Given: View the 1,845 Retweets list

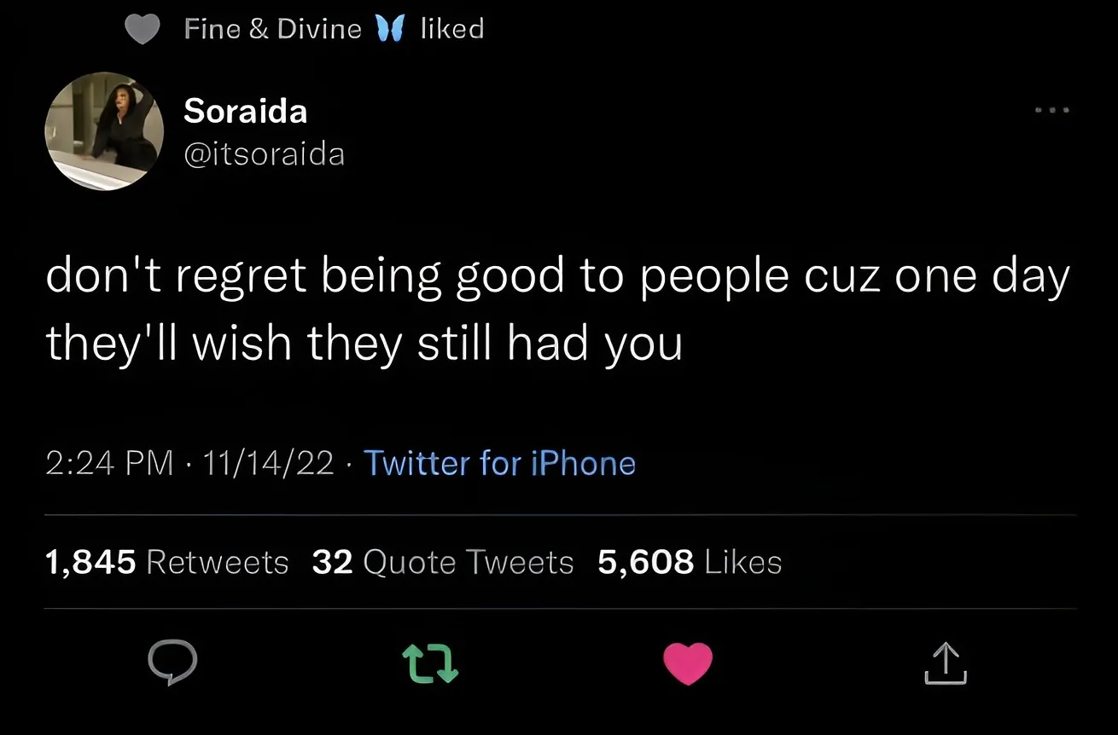Looking at the screenshot, I should (x=166, y=562).
